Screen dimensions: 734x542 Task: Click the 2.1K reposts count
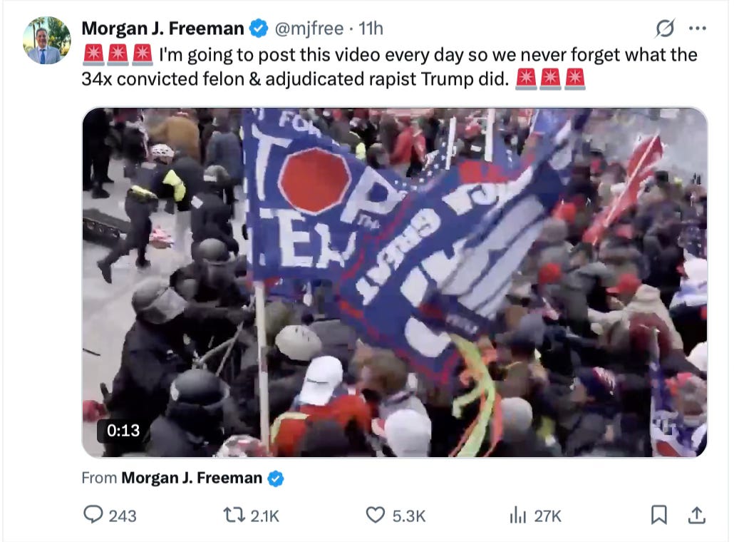[x=264, y=516]
